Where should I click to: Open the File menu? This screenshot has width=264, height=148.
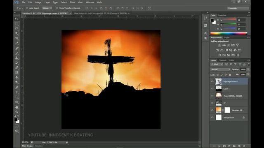pyautogui.click(x=24, y=2)
